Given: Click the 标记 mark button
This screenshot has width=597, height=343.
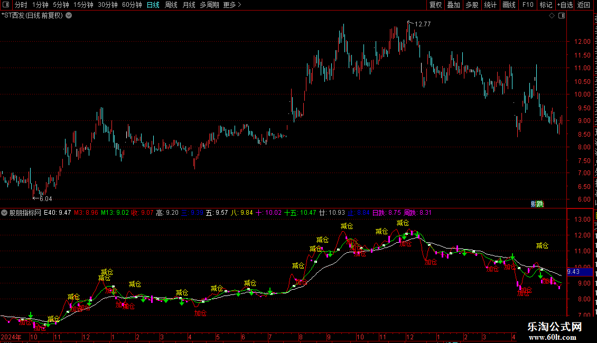Looking at the screenshot, I should tap(546, 5).
